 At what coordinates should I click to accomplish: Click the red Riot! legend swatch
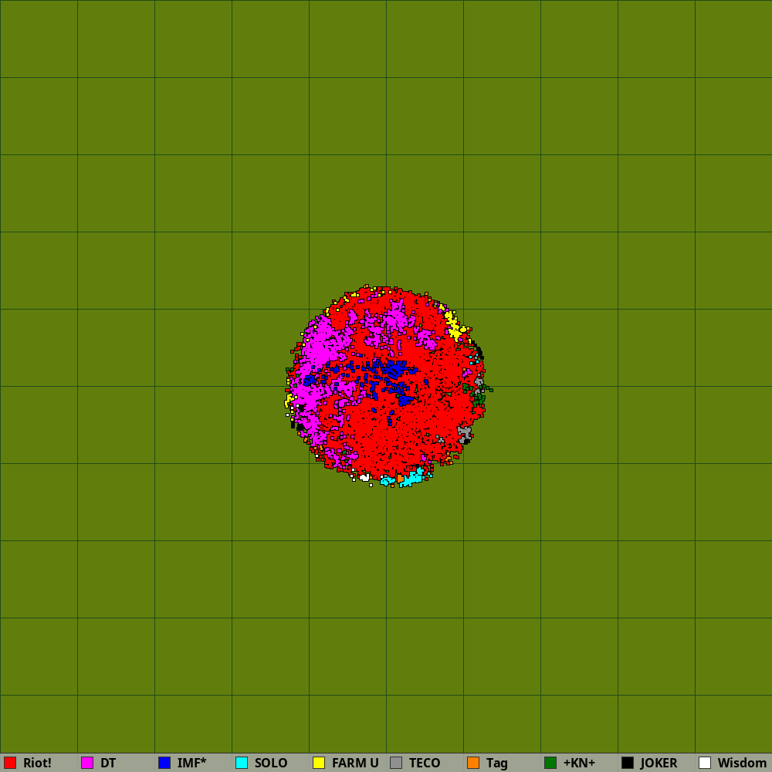10,763
